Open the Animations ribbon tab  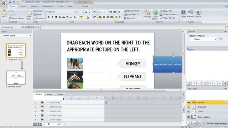(48, 6)
